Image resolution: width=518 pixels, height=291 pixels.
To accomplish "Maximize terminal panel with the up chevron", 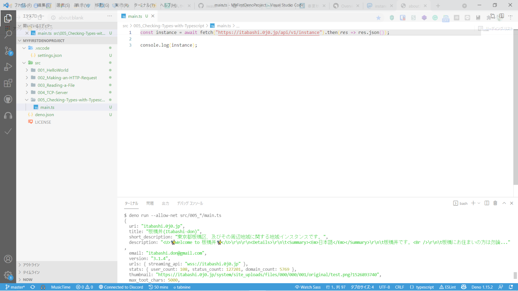I will tap(504, 203).
